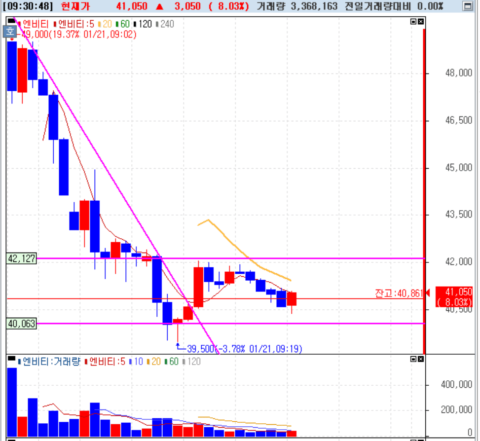480x441 pixels.
Task: Close the volume panel
Action: 421,359
